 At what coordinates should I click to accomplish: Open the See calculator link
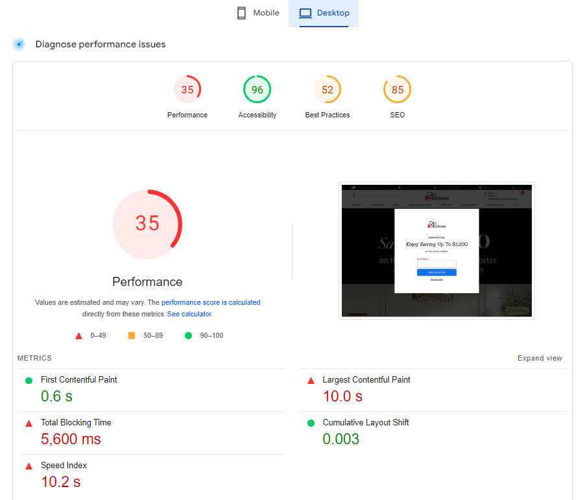click(189, 314)
